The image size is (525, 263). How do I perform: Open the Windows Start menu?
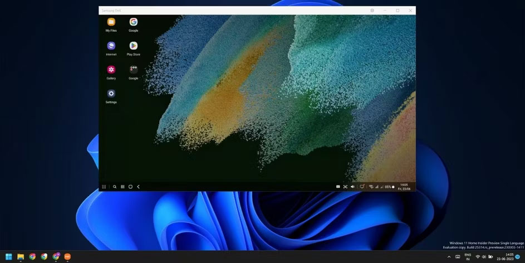pos(9,257)
